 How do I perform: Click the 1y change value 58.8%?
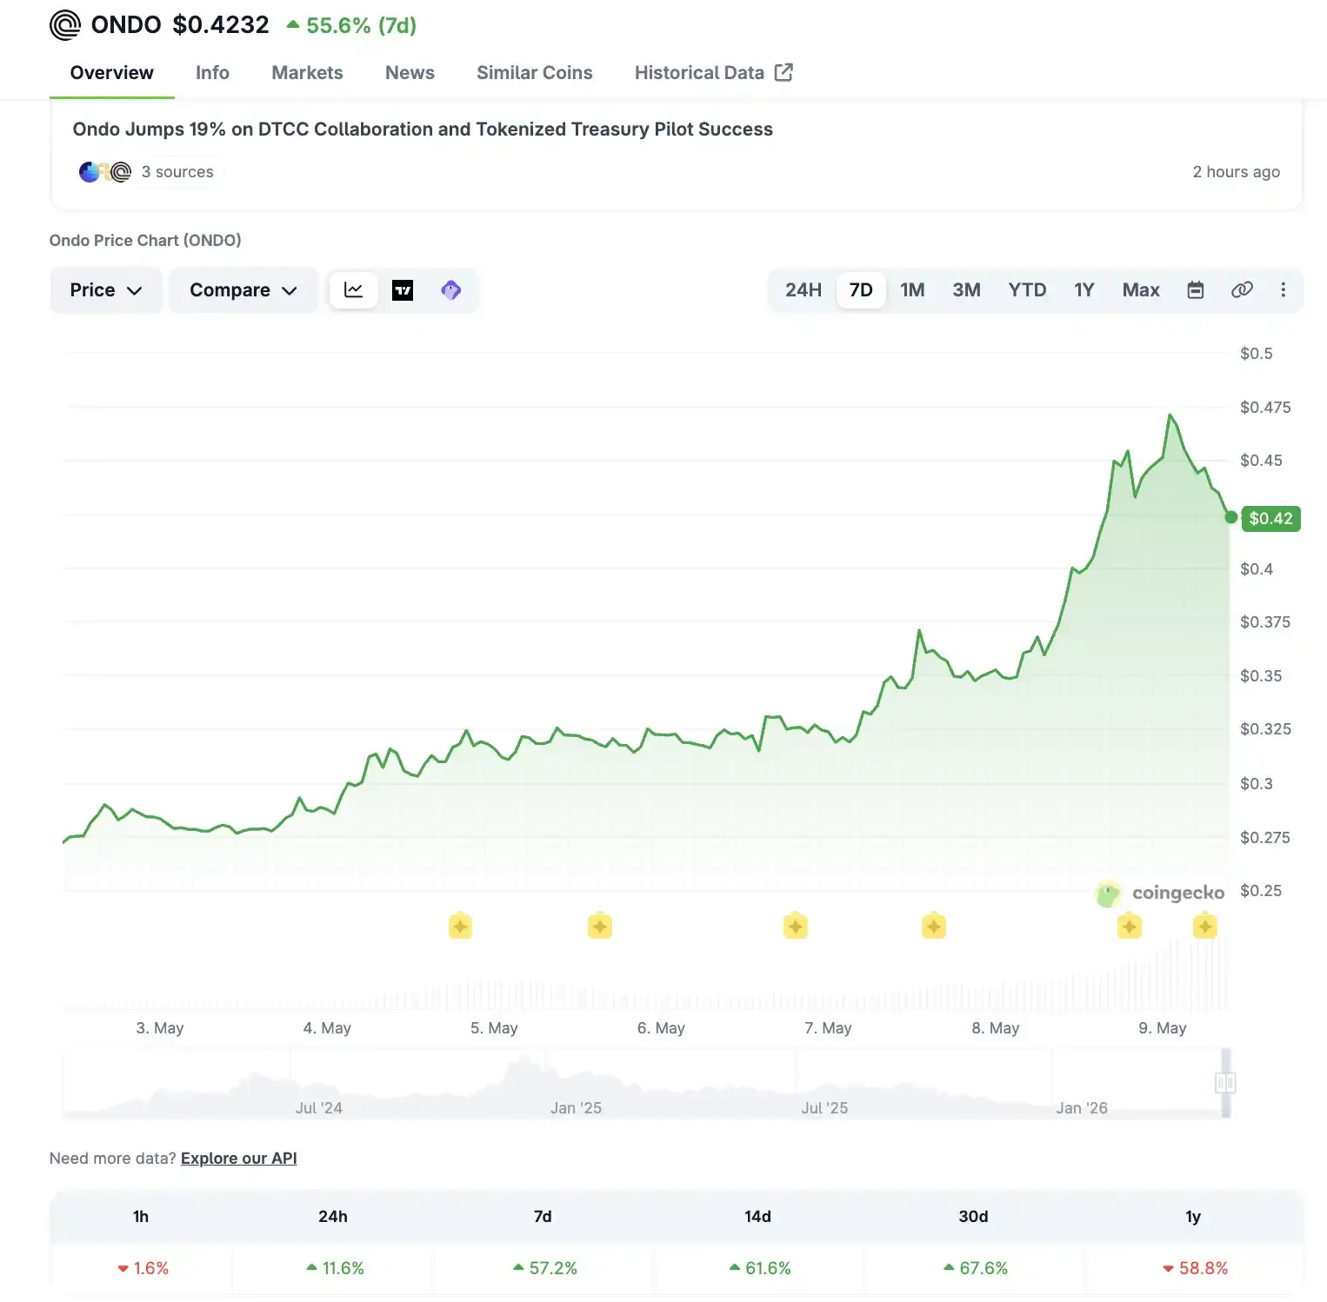(x=1196, y=1269)
